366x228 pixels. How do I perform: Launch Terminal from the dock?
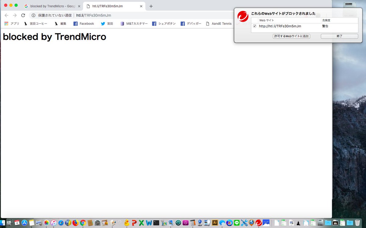(156, 223)
